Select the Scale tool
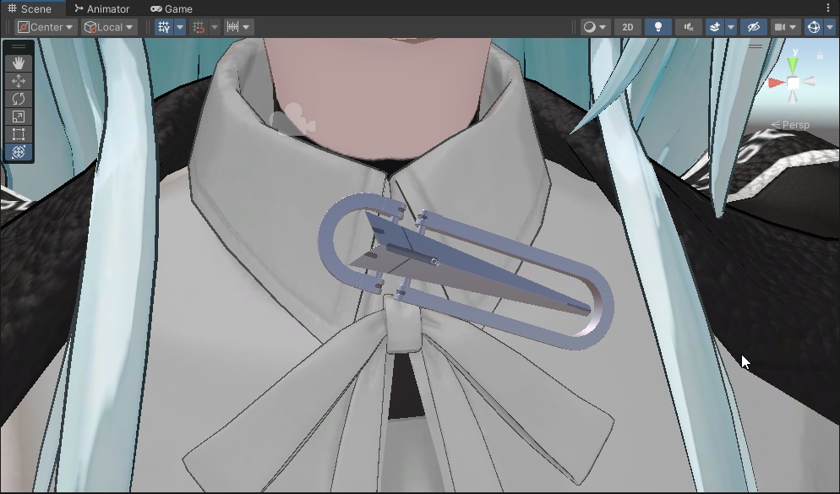Image resolution: width=840 pixels, height=494 pixels. [19, 117]
